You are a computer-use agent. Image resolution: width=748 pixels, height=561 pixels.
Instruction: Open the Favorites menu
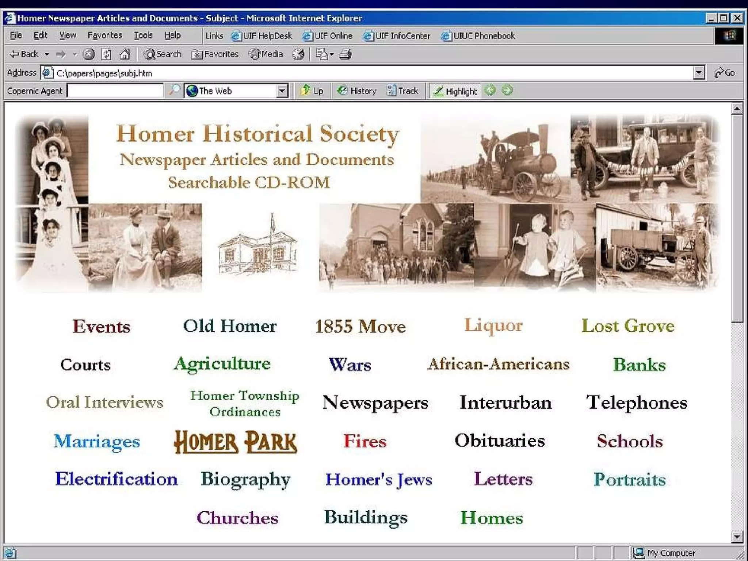(x=104, y=35)
